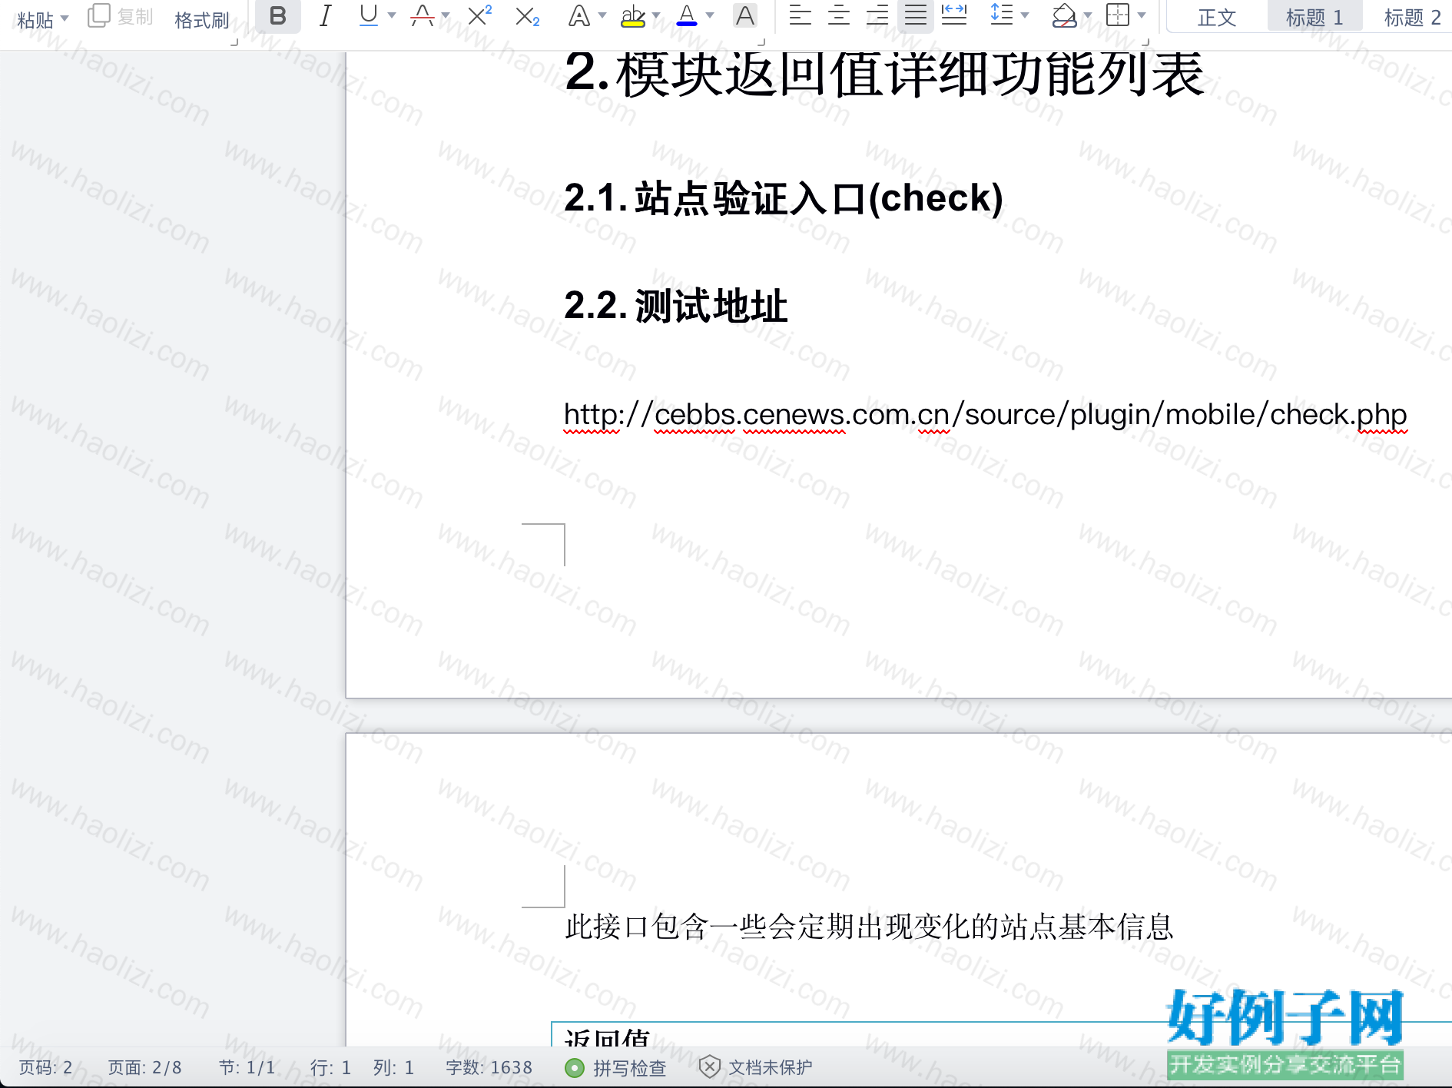This screenshot has width=1452, height=1088.
Task: Click the 文档未保护 status label
Action: 771,1067
